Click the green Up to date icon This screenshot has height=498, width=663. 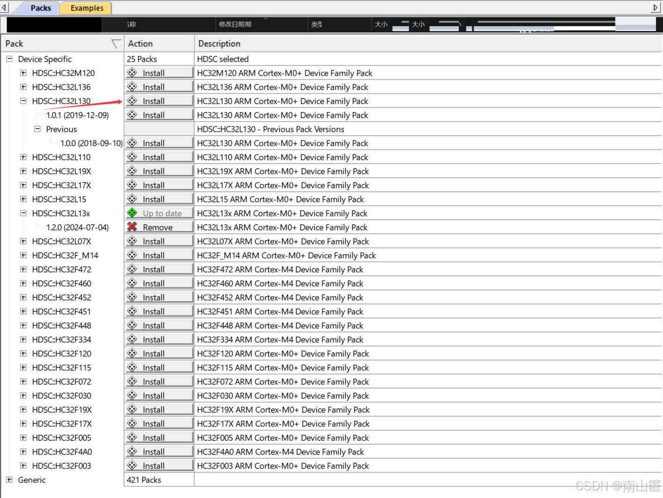pos(132,213)
